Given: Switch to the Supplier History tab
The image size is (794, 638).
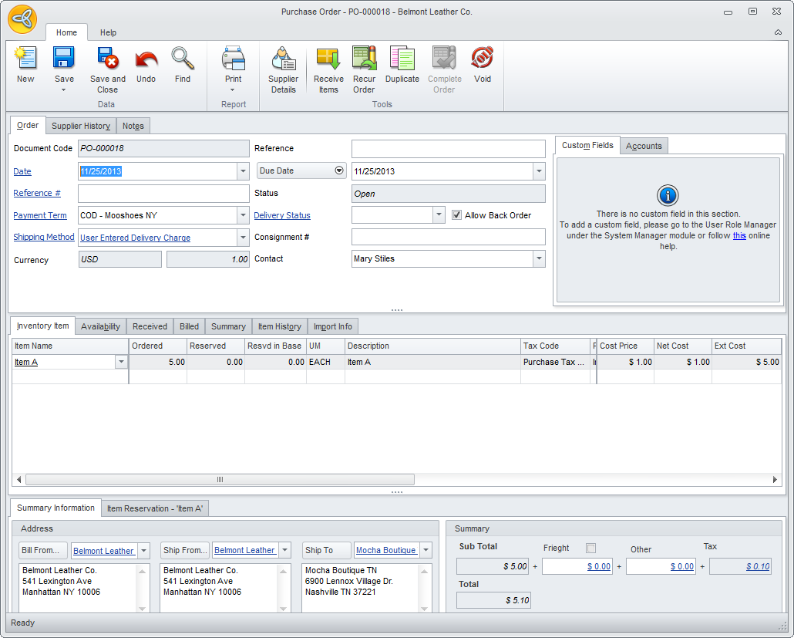Looking at the screenshot, I should click(x=81, y=126).
